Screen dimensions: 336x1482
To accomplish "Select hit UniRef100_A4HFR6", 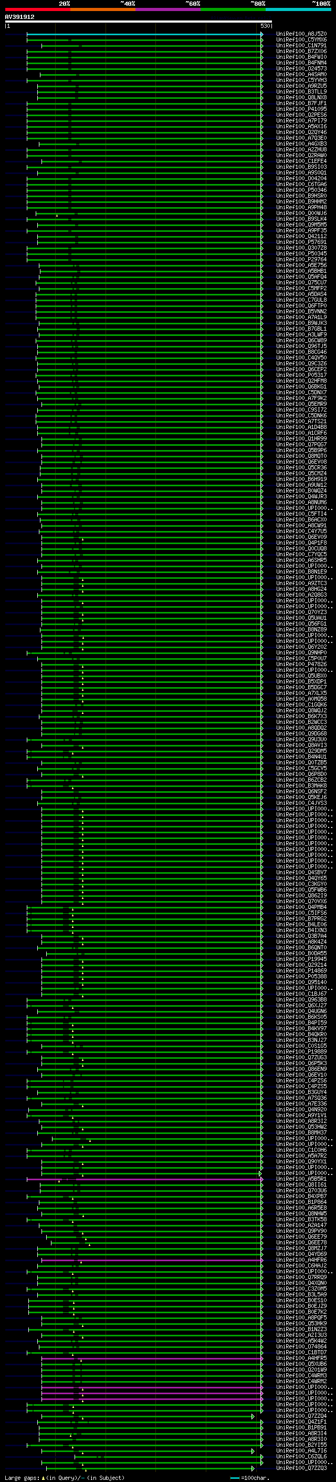I will [x=301, y=1260].
